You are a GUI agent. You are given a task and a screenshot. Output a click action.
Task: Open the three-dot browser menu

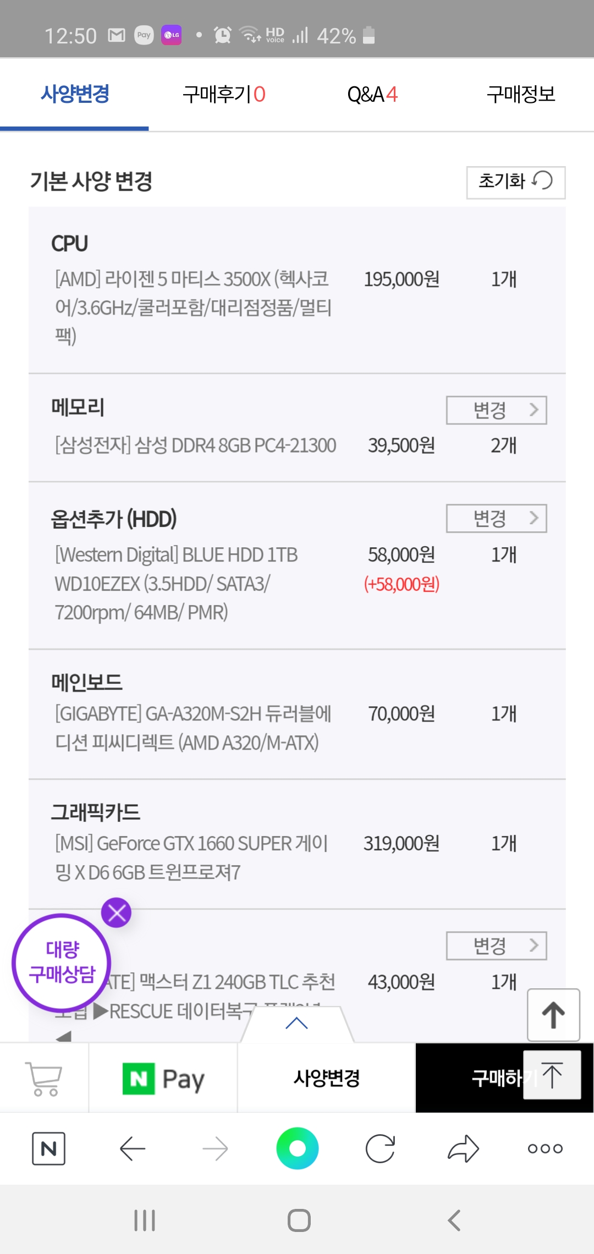point(545,1148)
